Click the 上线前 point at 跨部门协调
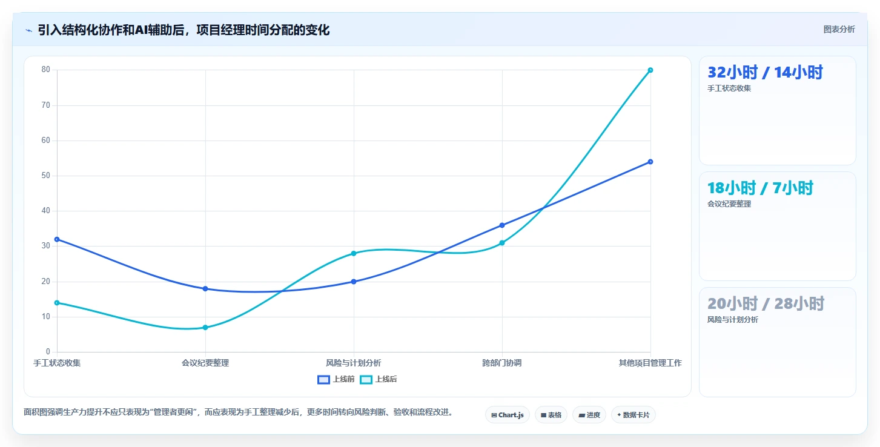The width and height of the screenshot is (880, 447). (502, 225)
